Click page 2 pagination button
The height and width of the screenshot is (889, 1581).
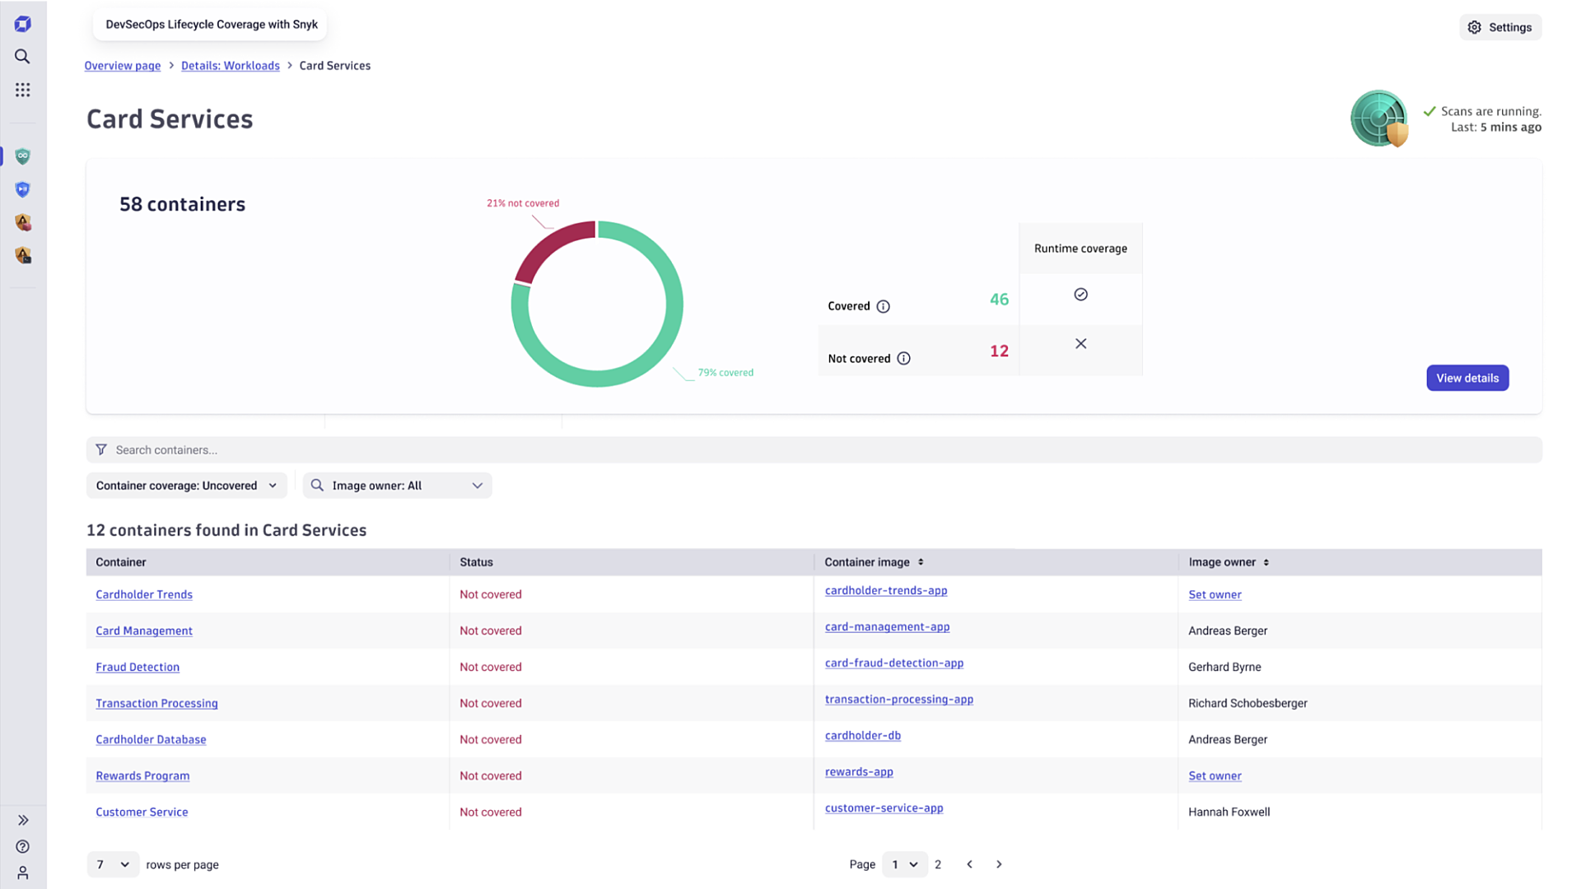coord(938,864)
